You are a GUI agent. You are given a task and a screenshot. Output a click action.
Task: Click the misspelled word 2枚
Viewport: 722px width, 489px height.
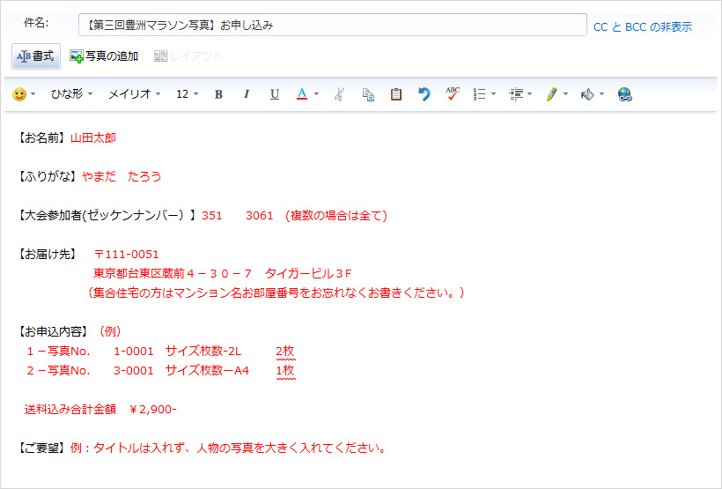click(x=285, y=352)
